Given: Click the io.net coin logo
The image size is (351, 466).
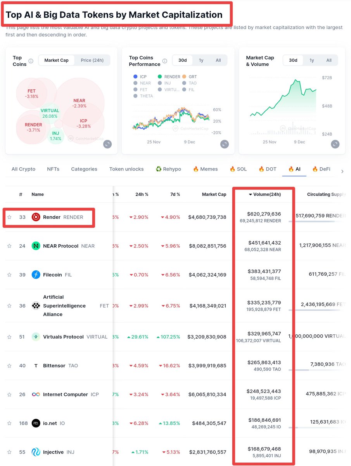Looking at the screenshot, I should point(36,423).
